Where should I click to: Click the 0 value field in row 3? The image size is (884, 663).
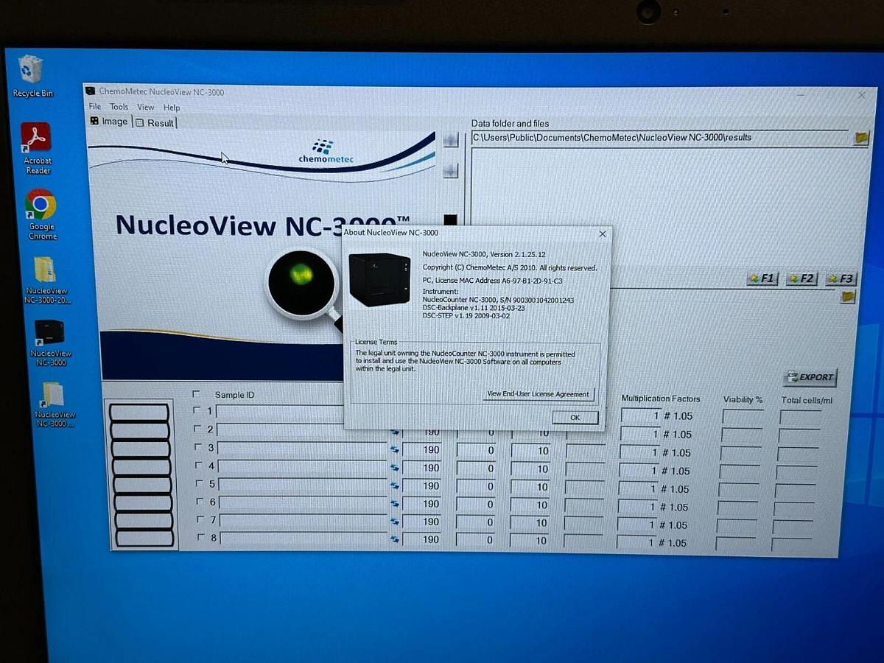[476, 451]
